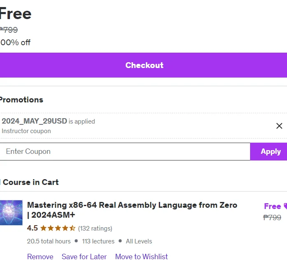This screenshot has height=260, width=287.
Task: Click the 20.5 total hours detail
Action: pos(49,241)
